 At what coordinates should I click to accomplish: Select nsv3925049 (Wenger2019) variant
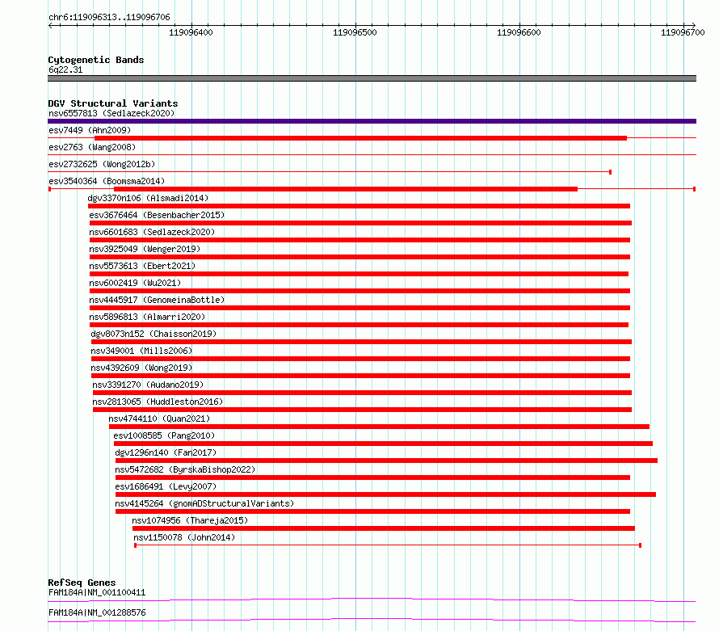click(x=145, y=249)
